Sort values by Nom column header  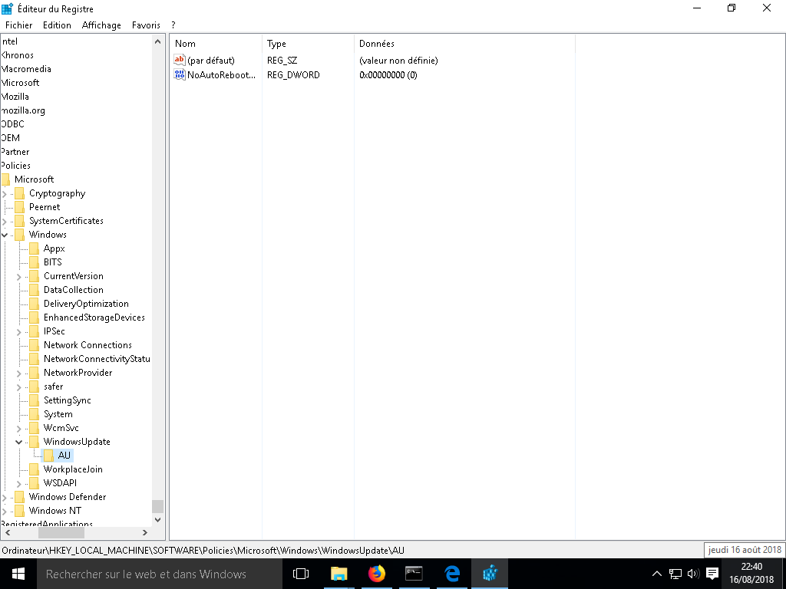[x=216, y=44]
